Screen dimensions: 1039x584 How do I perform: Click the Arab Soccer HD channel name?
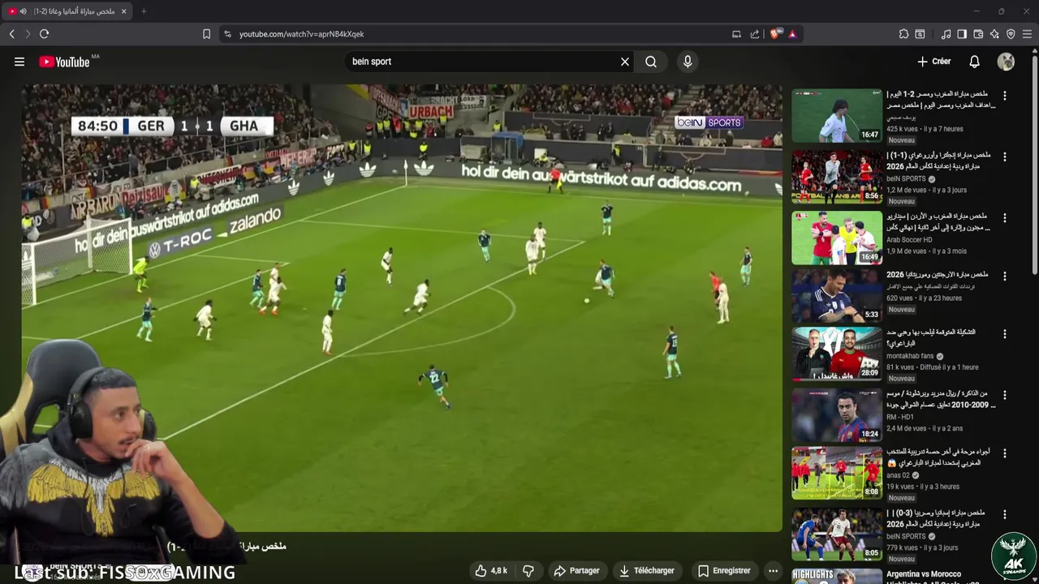(909, 240)
